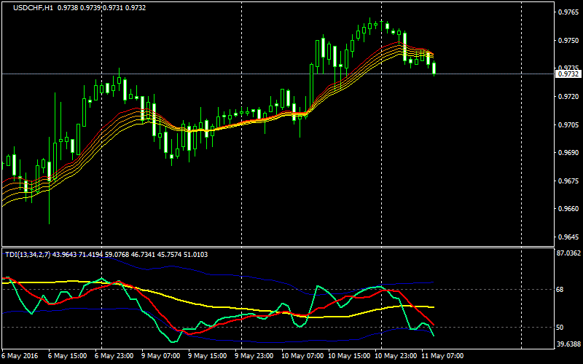Select the 0.9705 price scale label

tap(567, 124)
